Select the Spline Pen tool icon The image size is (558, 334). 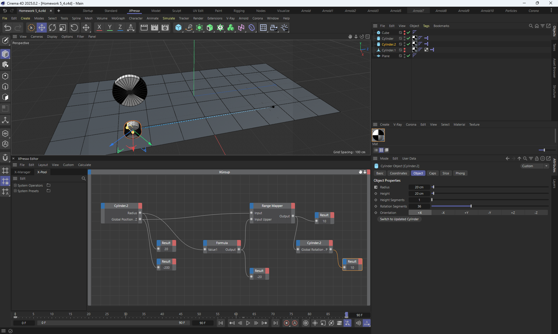coord(189,28)
